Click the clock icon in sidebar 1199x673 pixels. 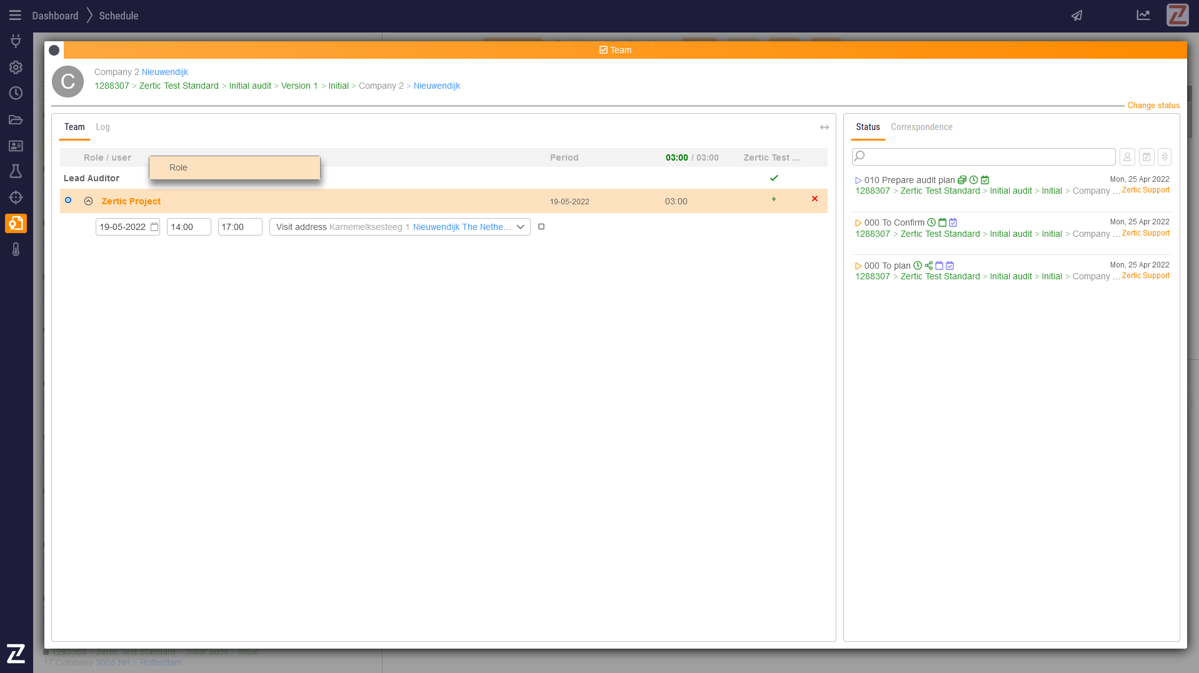(16, 93)
